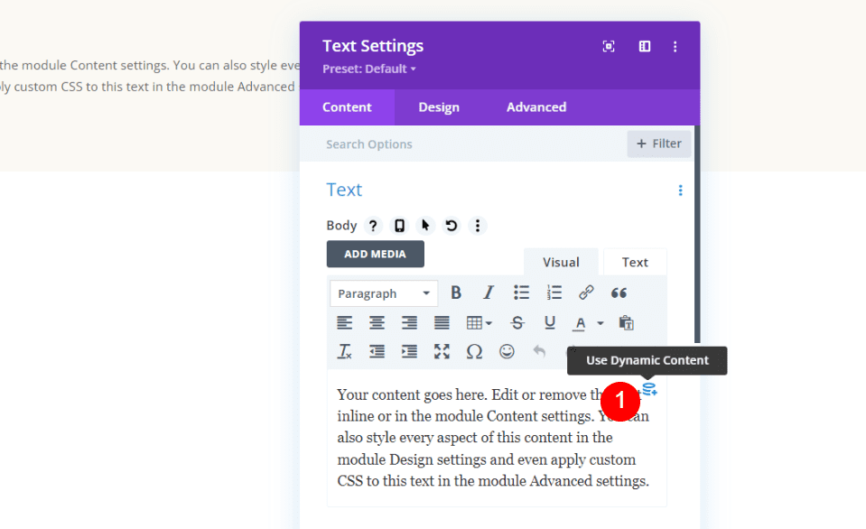
Task: Apply blockquote formatting
Action: pyautogui.click(x=619, y=292)
